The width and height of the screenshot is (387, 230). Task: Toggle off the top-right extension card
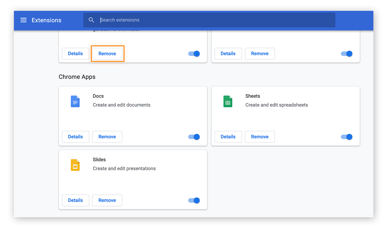point(346,54)
